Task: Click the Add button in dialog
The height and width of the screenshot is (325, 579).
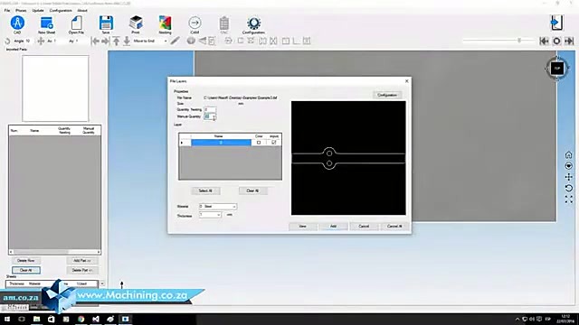Action: (x=333, y=226)
